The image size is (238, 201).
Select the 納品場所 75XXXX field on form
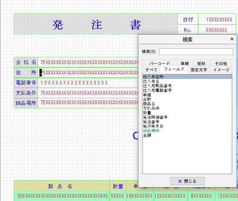[x=89, y=102]
